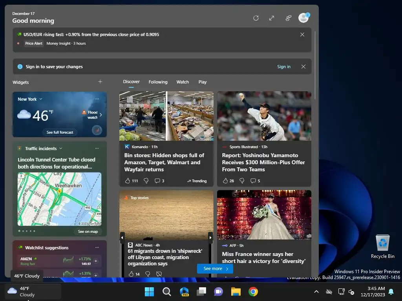
Task: Dislike the 61 migrants article
Action: coord(148,274)
